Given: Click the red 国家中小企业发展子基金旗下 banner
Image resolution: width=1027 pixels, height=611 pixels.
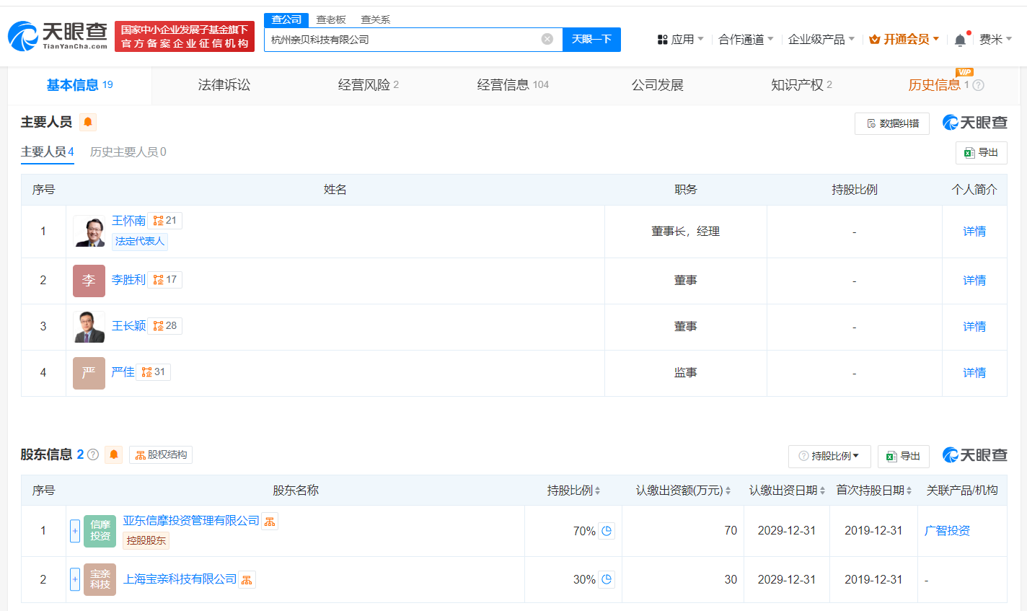Looking at the screenshot, I should 185,36.
